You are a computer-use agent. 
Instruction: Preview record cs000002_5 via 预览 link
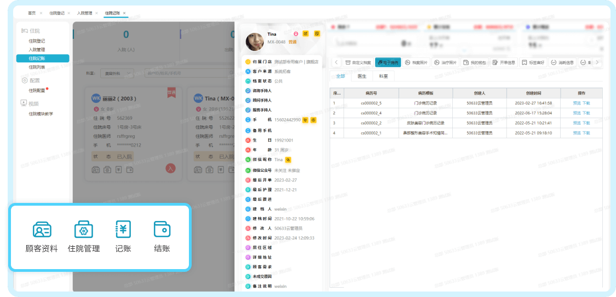tap(577, 103)
